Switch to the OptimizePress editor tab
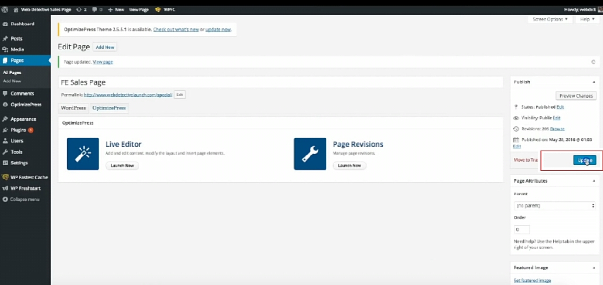 [x=109, y=108]
